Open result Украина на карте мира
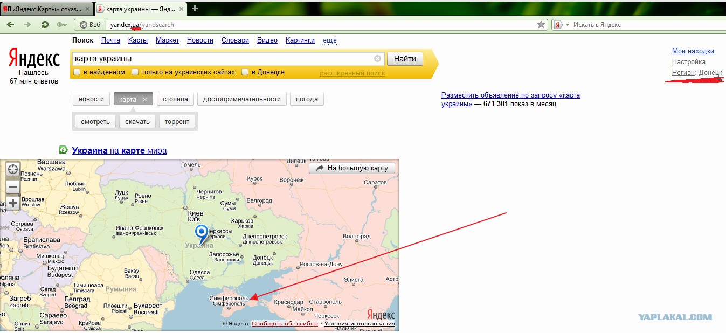This screenshot has width=726, height=333. [x=120, y=151]
